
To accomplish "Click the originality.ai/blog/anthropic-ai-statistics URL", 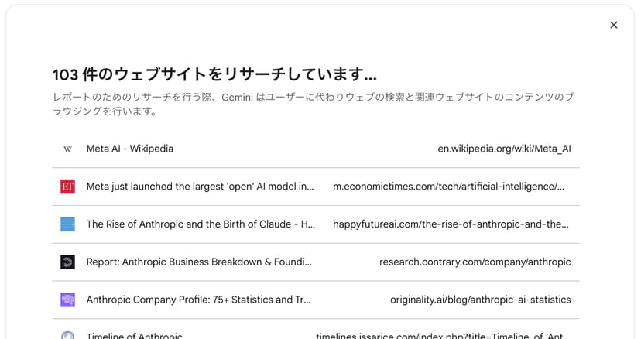I will click(480, 300).
